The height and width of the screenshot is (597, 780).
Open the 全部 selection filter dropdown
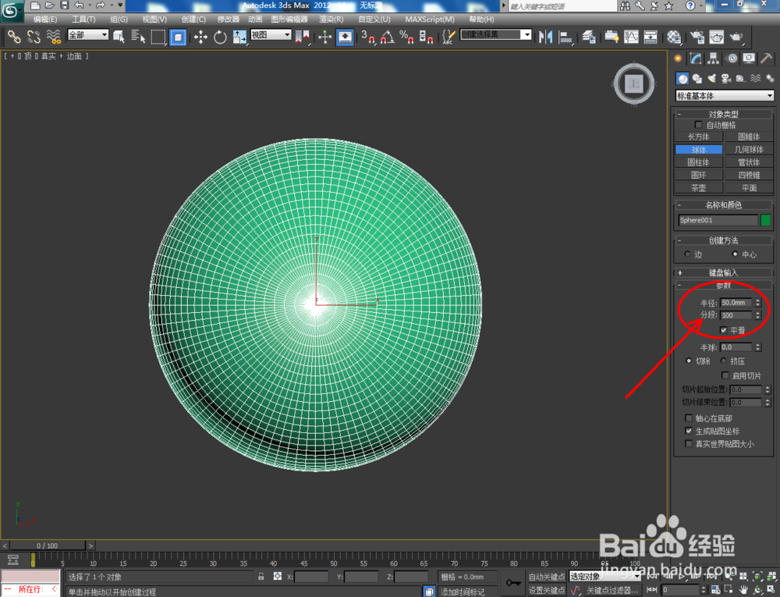[x=87, y=35]
